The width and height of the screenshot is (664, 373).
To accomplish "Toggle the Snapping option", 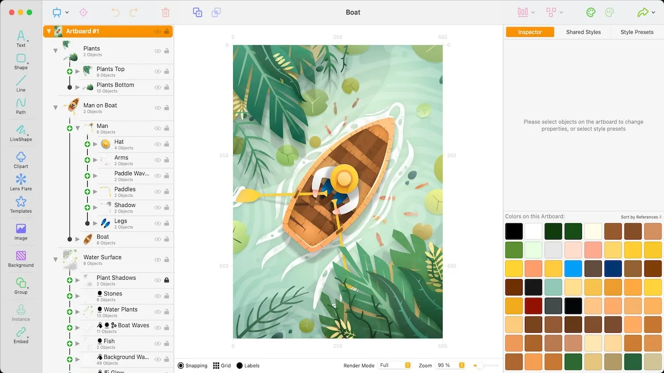I will 193,365.
